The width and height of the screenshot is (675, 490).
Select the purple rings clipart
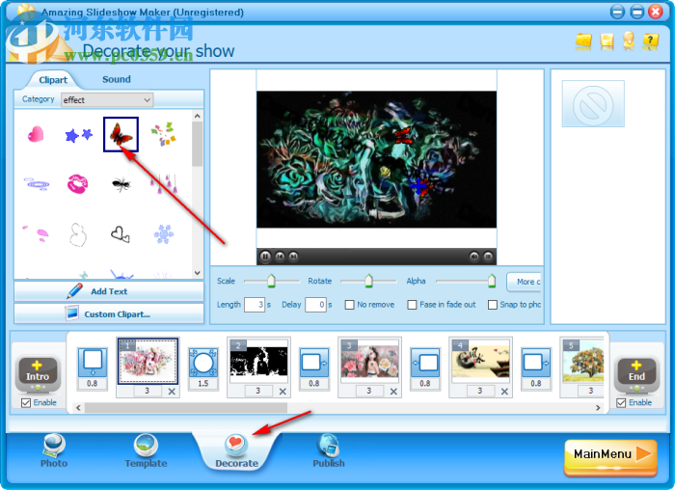pyautogui.click(x=37, y=184)
